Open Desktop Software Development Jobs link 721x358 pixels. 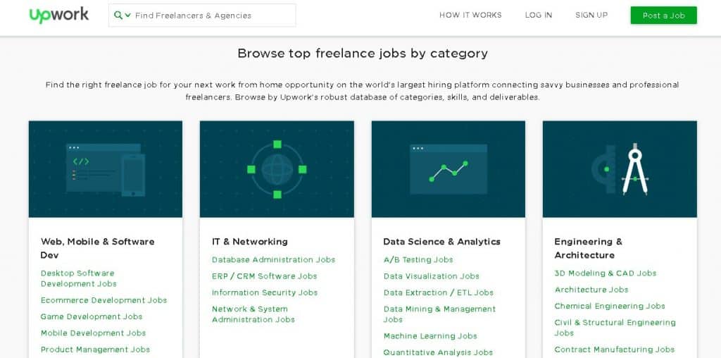click(78, 278)
